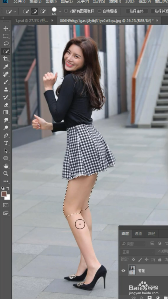Select the Zoom tool
The width and height of the screenshot is (168, 299).
(6, 173)
